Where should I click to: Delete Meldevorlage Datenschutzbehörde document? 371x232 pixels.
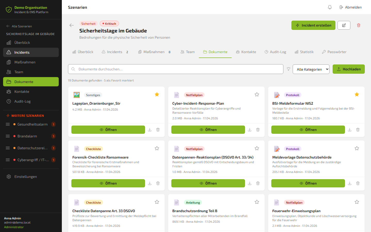358,183
